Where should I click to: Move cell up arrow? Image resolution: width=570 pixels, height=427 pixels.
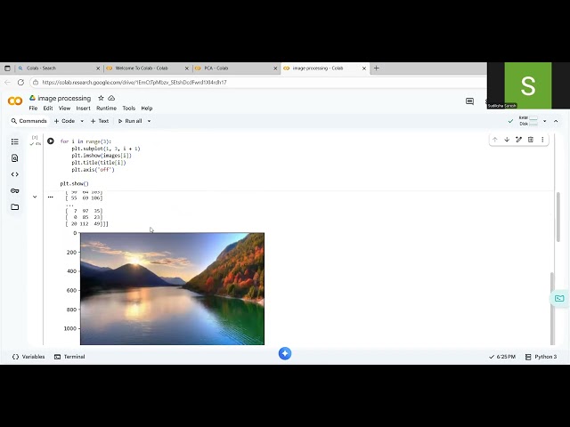[x=495, y=140]
